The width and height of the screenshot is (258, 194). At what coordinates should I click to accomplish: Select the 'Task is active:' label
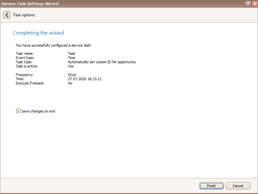[27, 66]
